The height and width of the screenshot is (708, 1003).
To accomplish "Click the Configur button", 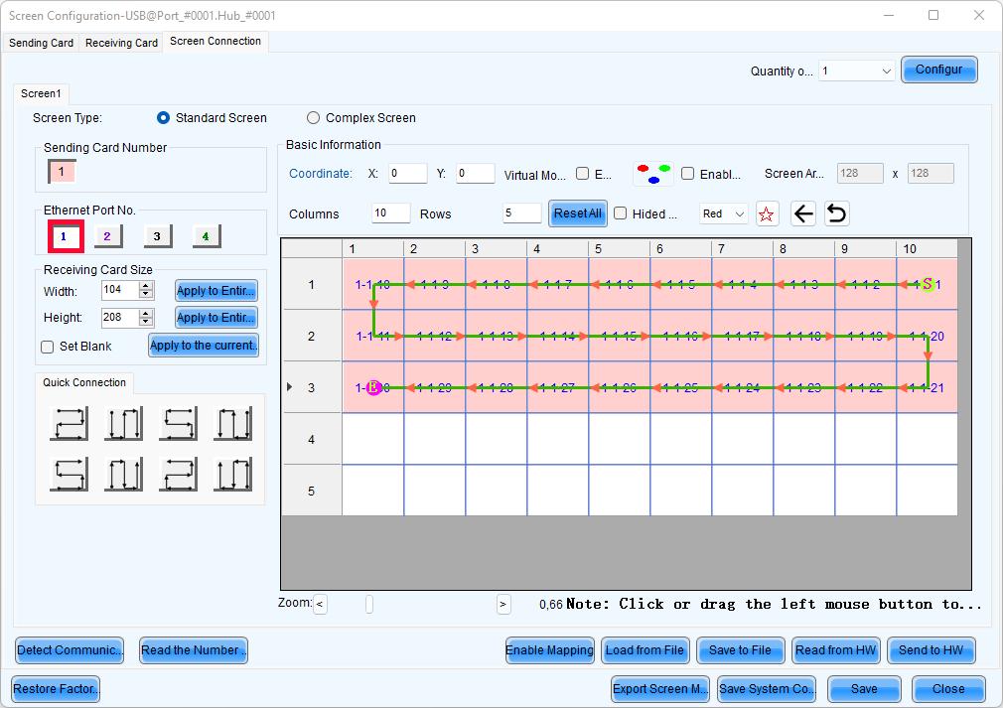I will pyautogui.click(x=939, y=70).
